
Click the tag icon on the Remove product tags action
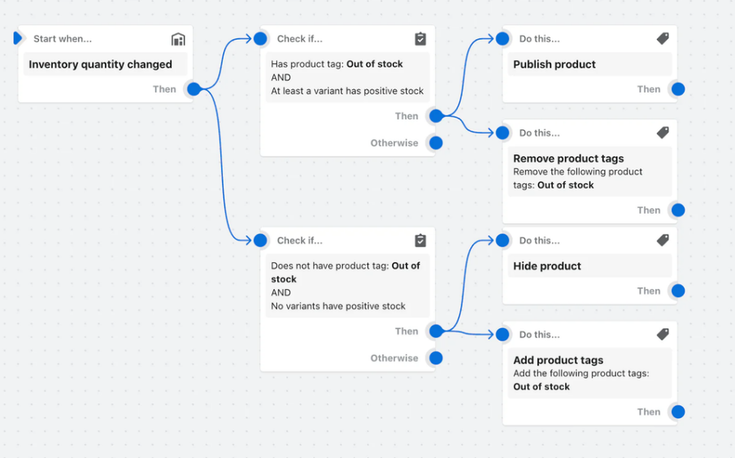pos(663,132)
